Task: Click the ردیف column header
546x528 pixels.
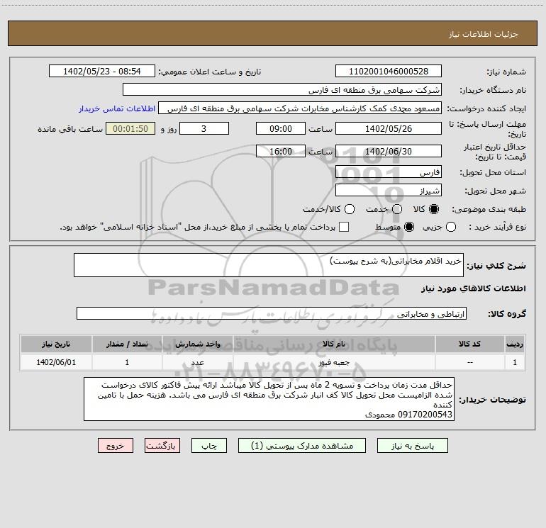Action: pos(515,344)
